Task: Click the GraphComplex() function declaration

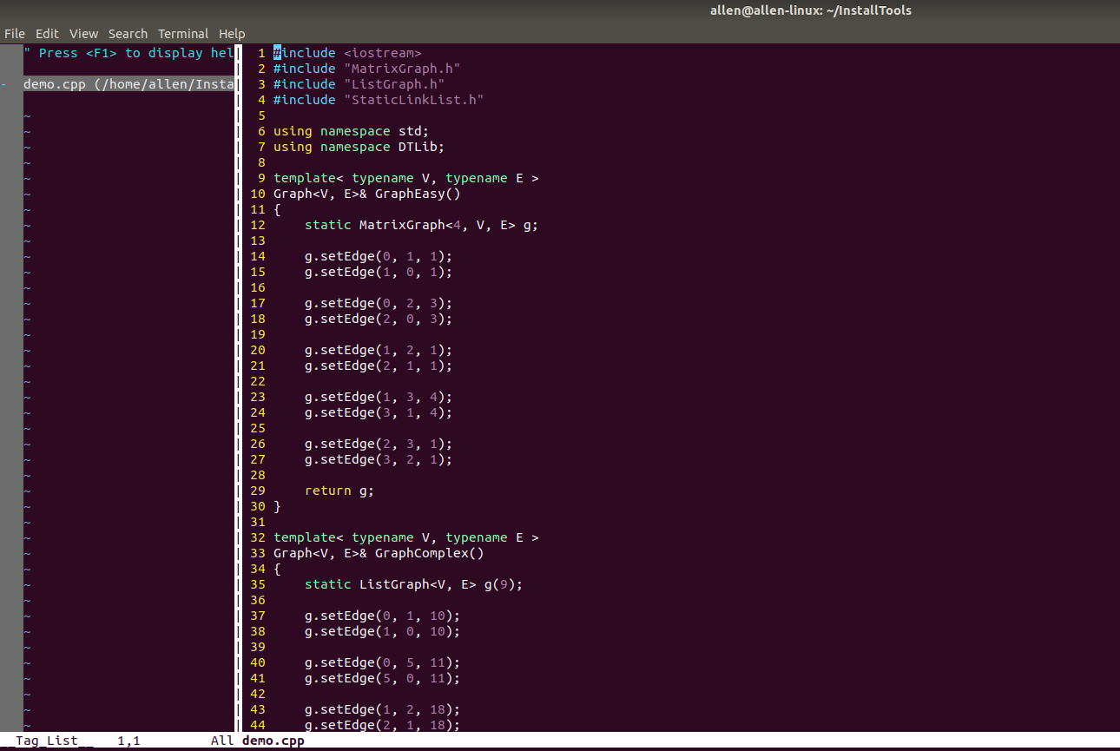Action: 379,553
